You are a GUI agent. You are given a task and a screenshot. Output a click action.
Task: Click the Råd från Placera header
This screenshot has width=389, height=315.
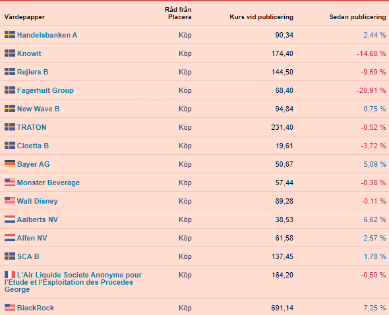[x=179, y=13]
